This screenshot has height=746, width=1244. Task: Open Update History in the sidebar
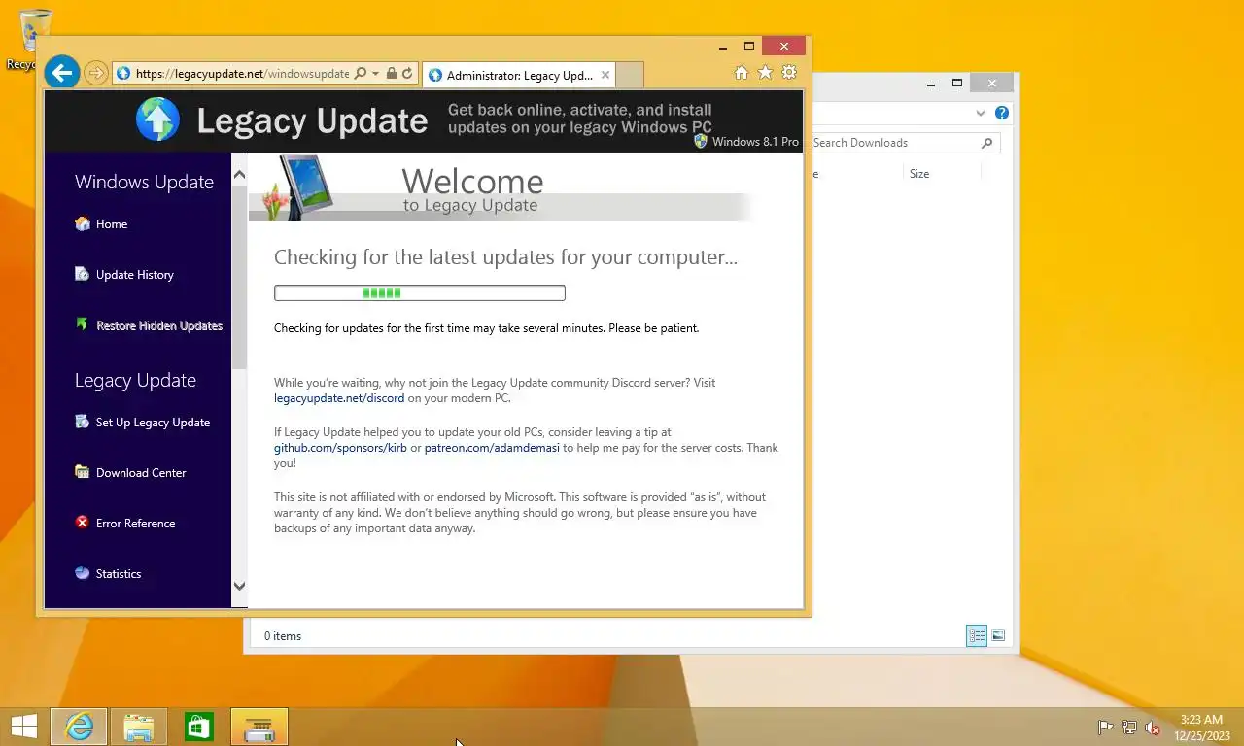135,275
